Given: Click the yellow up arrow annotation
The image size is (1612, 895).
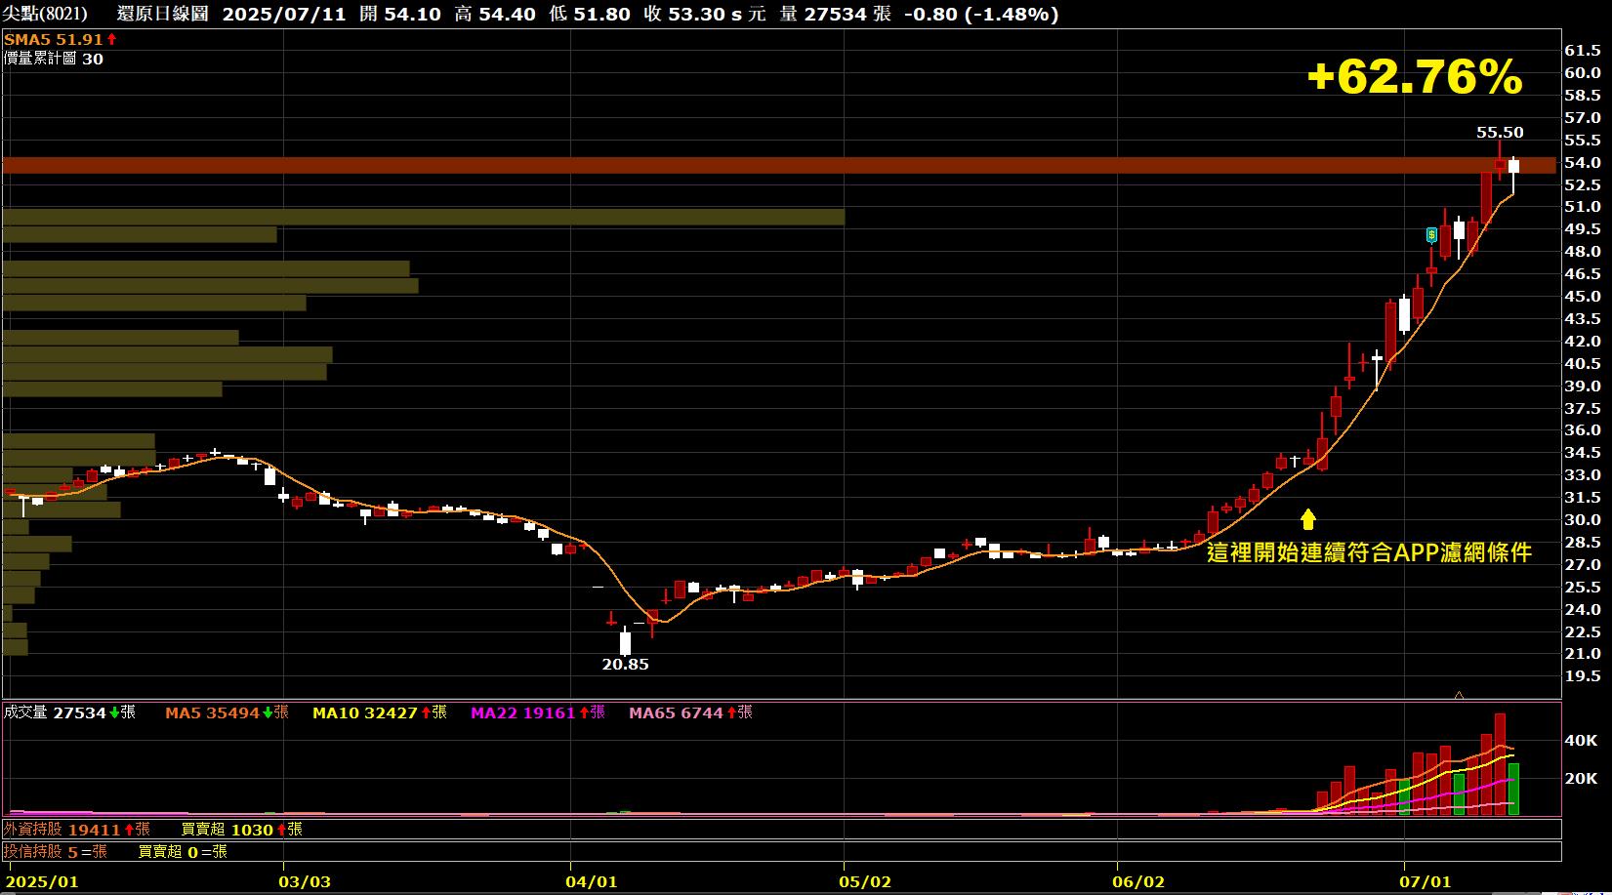Looking at the screenshot, I should [x=1307, y=518].
